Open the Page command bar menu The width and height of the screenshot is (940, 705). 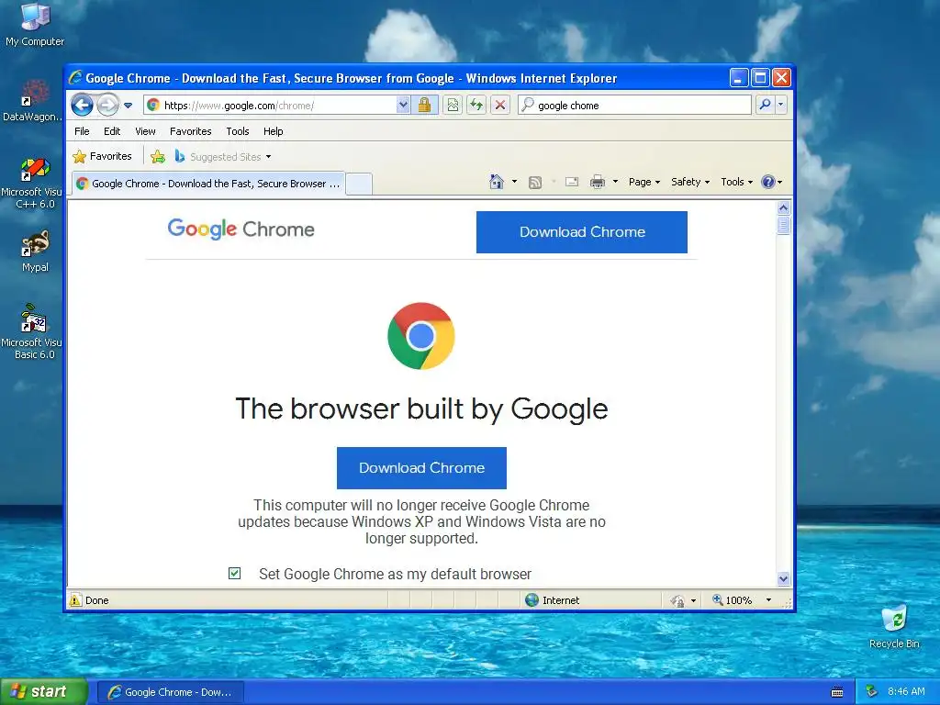643,182
